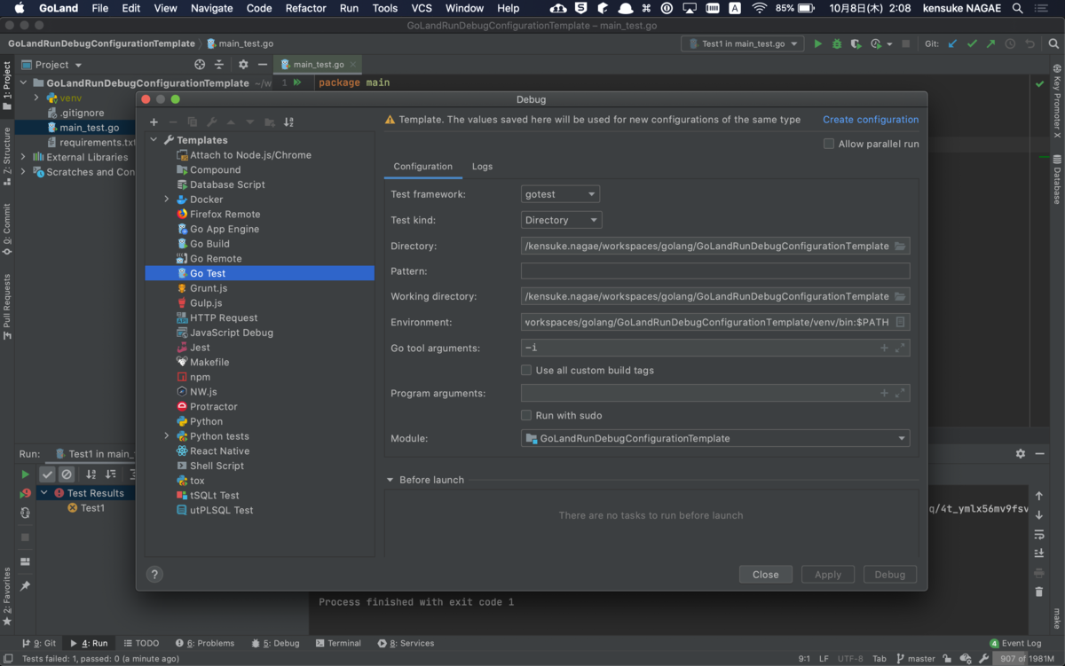Toggle the Show Ignored filter in the Run panel
The width and height of the screenshot is (1065, 666).
[x=67, y=474]
